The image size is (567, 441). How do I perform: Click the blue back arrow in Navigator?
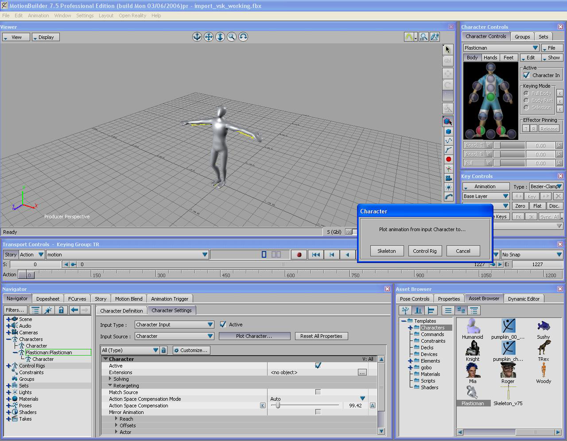[x=74, y=310]
